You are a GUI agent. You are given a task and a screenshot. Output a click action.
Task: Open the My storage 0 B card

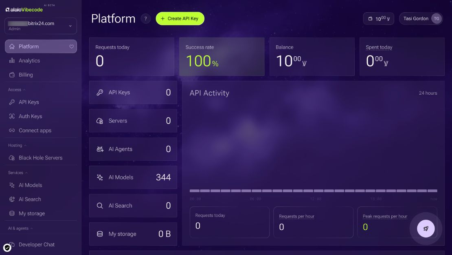(x=133, y=234)
